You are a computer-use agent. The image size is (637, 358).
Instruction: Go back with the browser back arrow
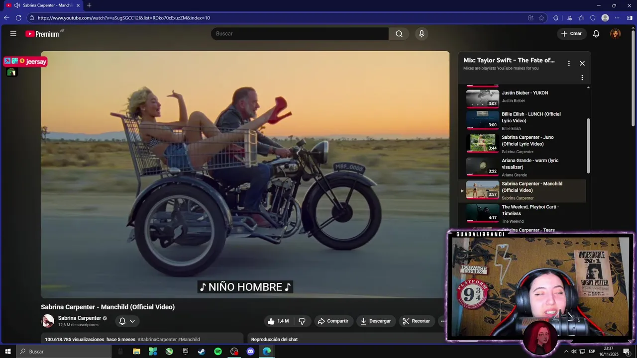(6, 18)
